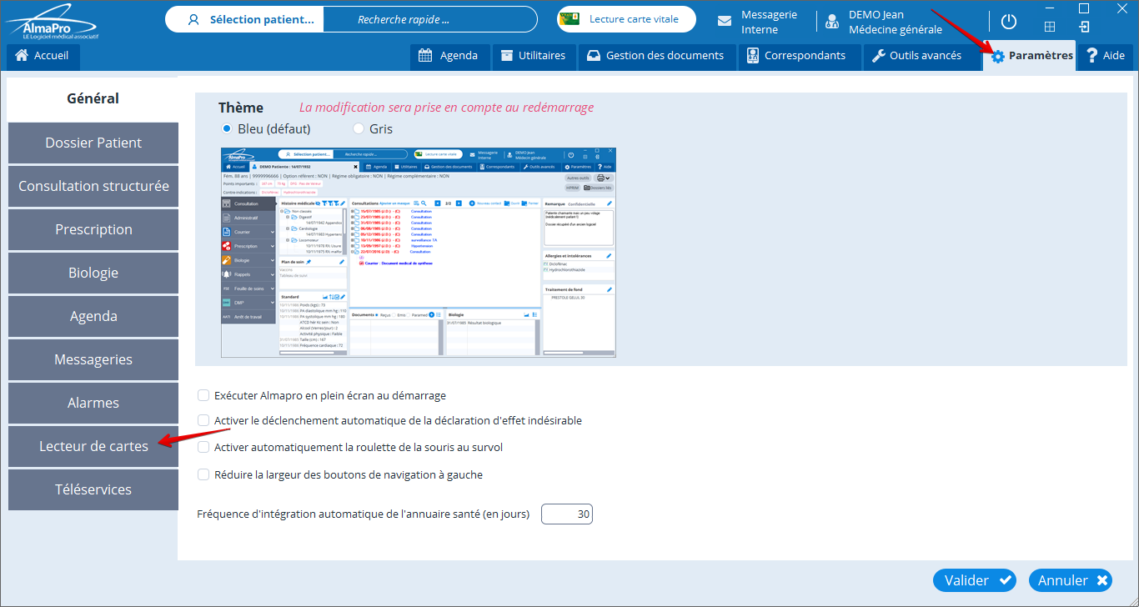Click the Annuler button

[1071, 580]
